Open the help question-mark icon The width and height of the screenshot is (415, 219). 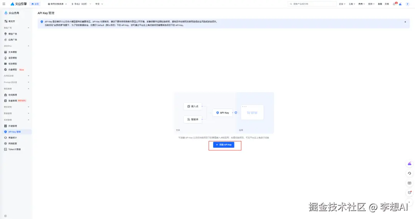click(x=407, y=4)
